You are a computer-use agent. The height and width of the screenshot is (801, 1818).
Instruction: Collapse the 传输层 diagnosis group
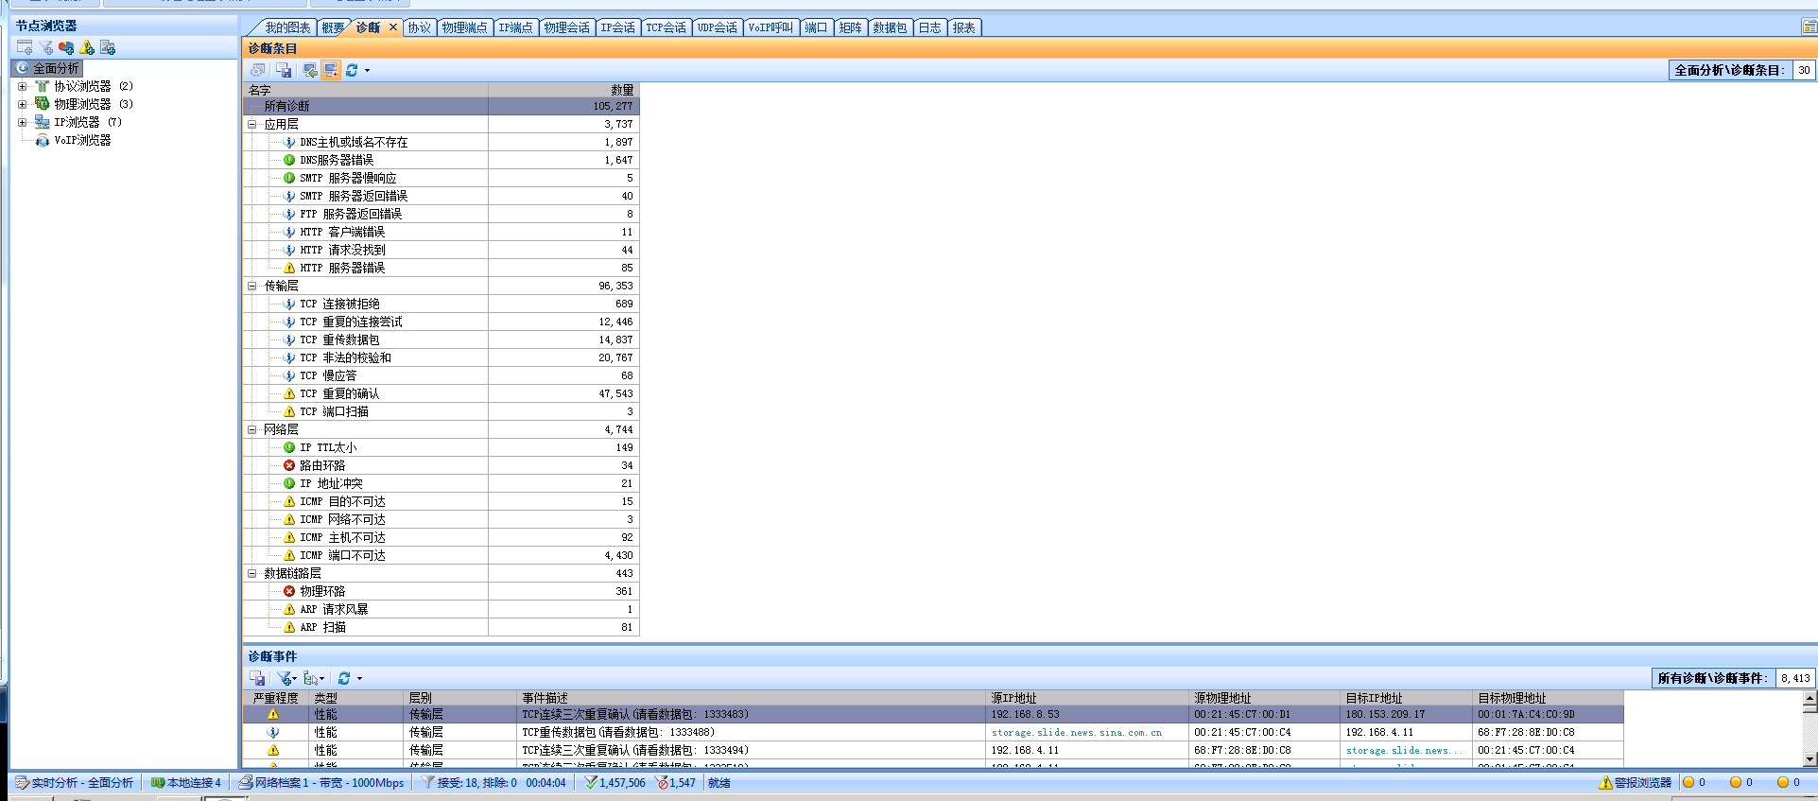[x=252, y=286]
